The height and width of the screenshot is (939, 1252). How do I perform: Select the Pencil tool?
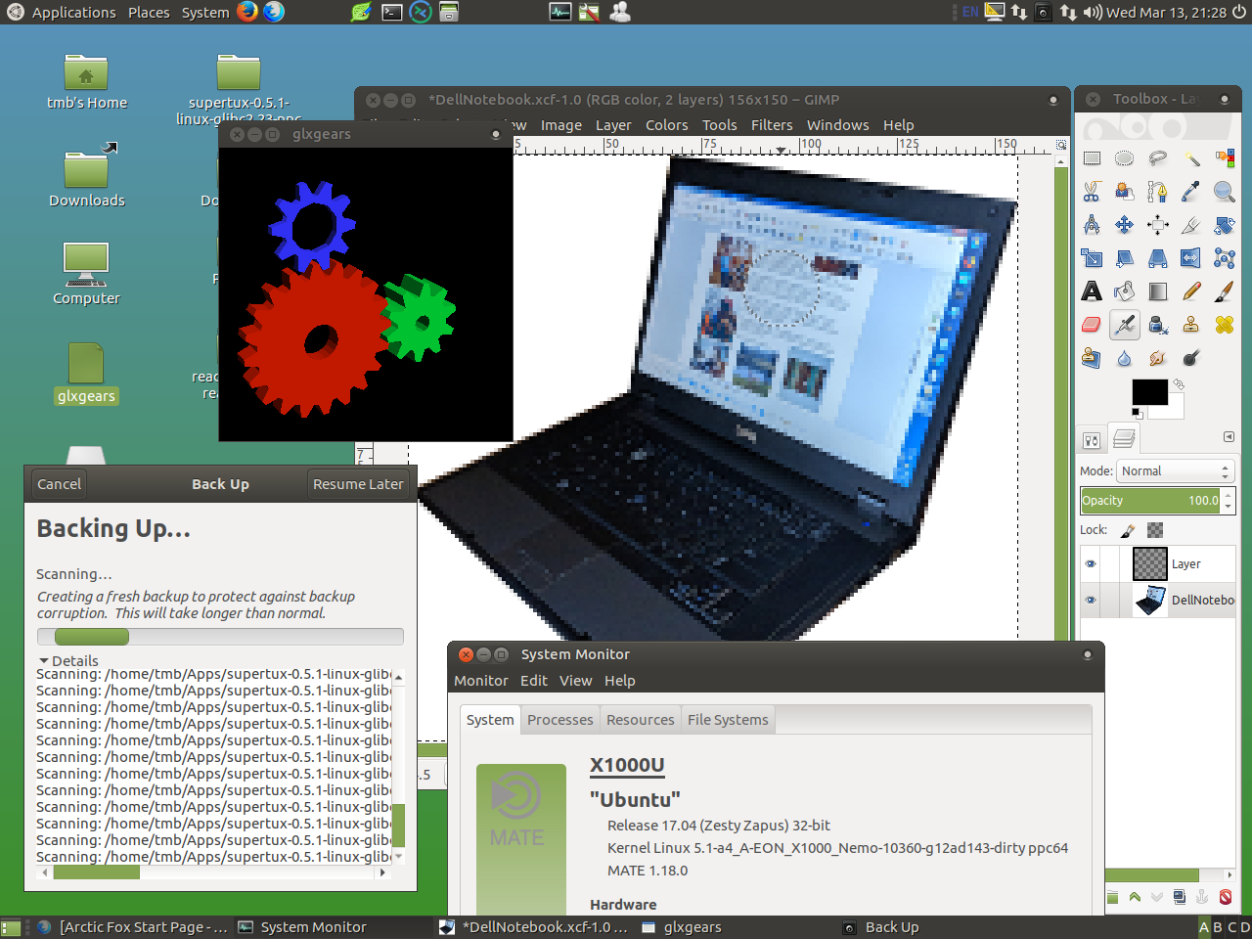click(1191, 291)
